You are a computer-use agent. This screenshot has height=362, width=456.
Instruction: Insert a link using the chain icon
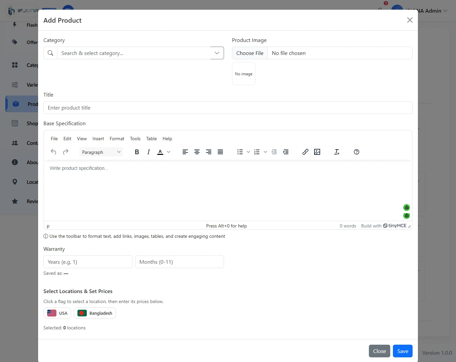[x=305, y=152]
